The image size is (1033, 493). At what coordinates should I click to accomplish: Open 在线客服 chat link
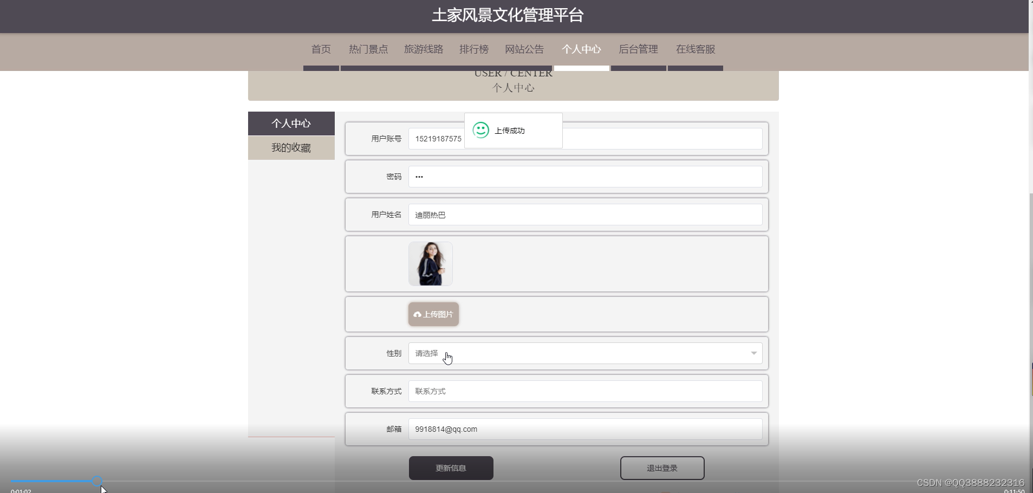696,49
